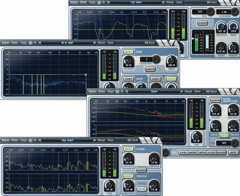Screen dimensions: 240x196
Task: Load next preset arrow in MR Noise
Action: (182, 91)
